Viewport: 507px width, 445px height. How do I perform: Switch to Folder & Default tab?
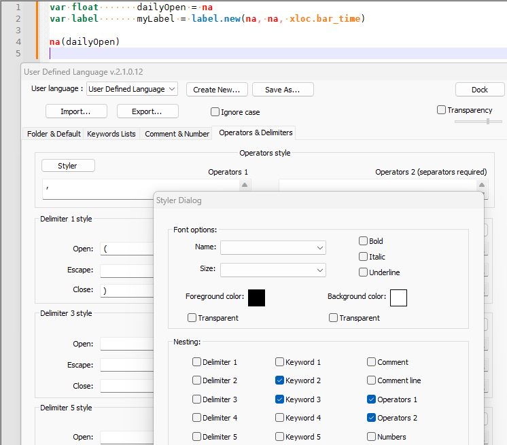(54, 134)
